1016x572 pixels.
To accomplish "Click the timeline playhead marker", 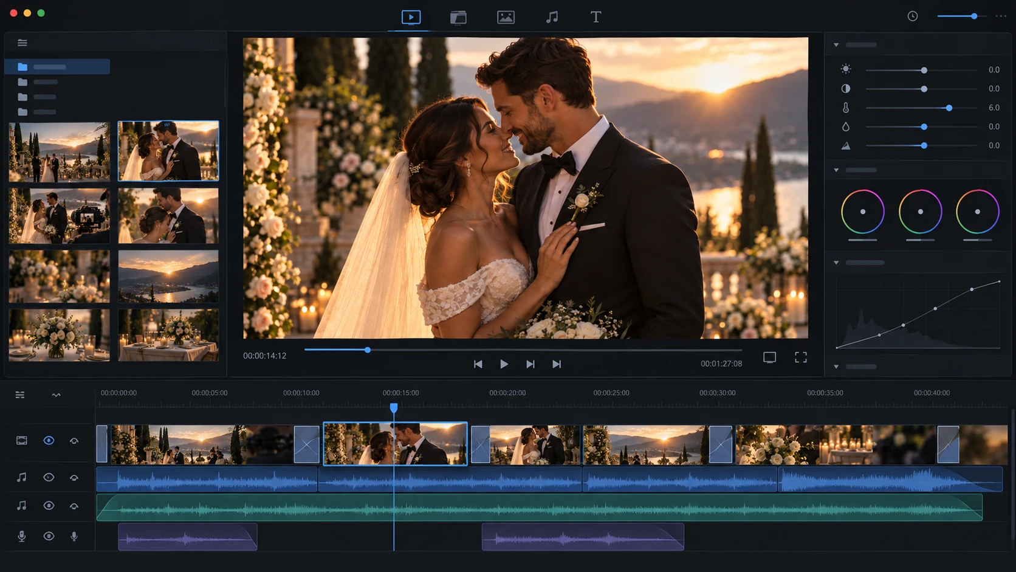I will coord(394,407).
